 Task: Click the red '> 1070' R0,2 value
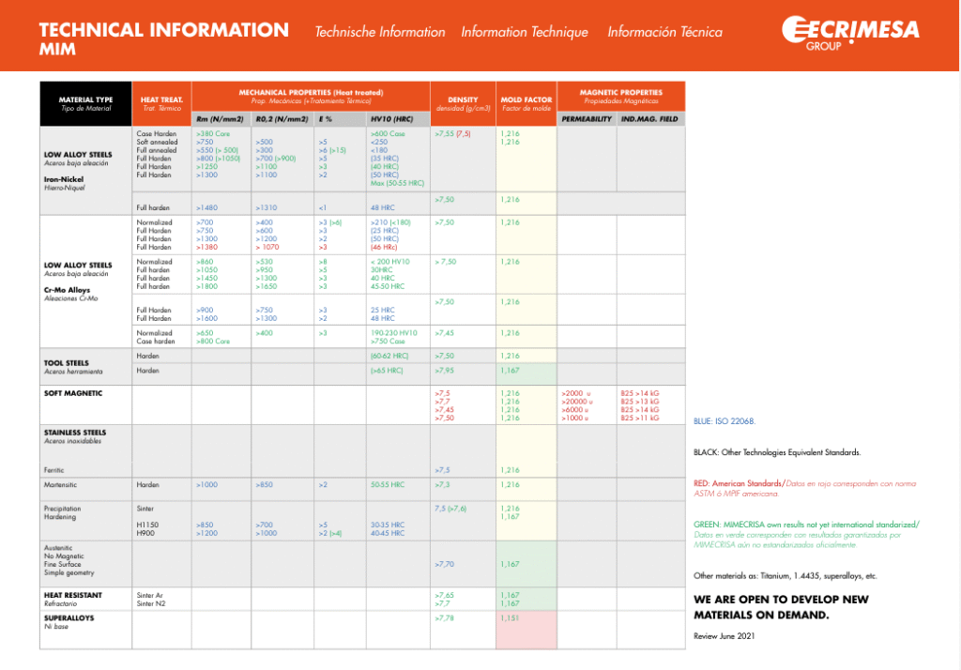coord(267,247)
